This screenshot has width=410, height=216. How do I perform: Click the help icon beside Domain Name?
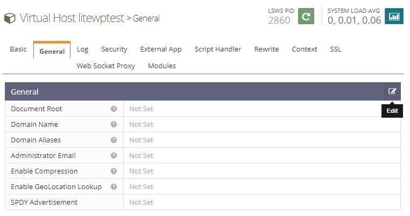[114, 124]
